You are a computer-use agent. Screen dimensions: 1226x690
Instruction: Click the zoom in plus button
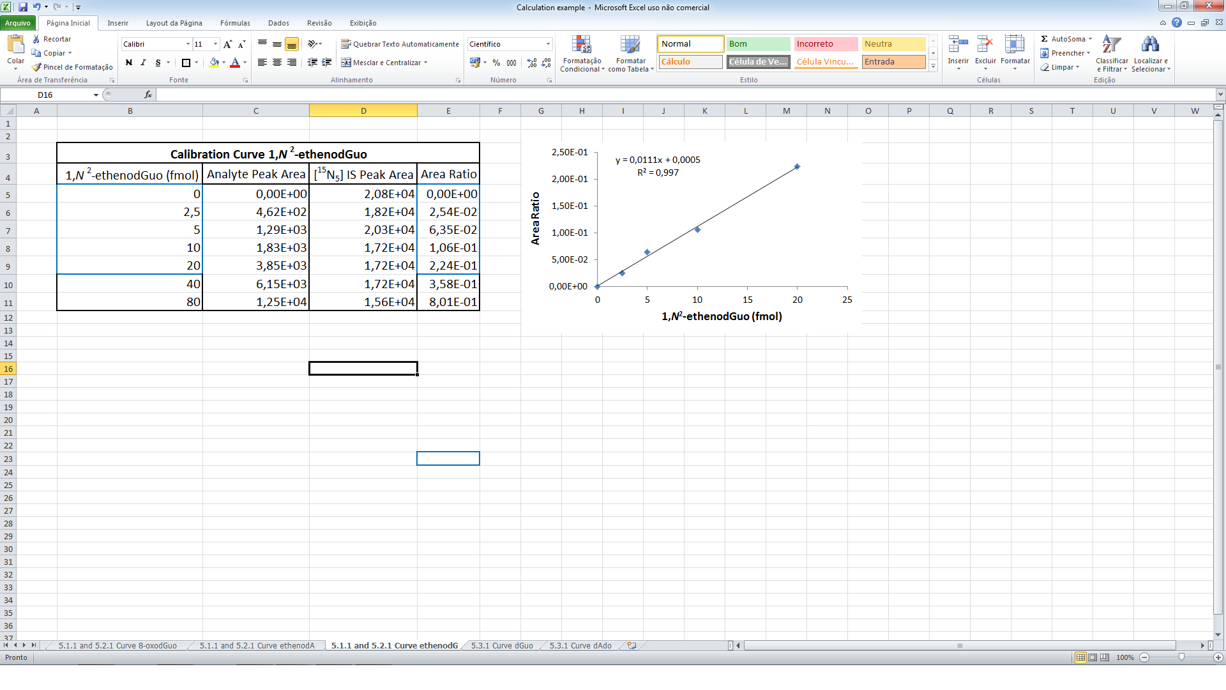[x=1218, y=657]
